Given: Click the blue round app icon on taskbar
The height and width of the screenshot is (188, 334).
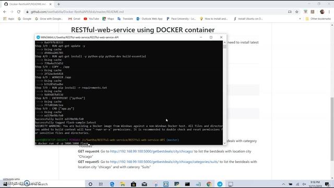Looking at the screenshot, I should [x=220, y=184].
